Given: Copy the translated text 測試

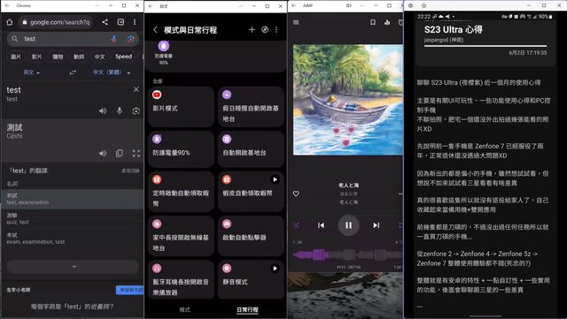Looking at the screenshot, I should tap(120, 154).
